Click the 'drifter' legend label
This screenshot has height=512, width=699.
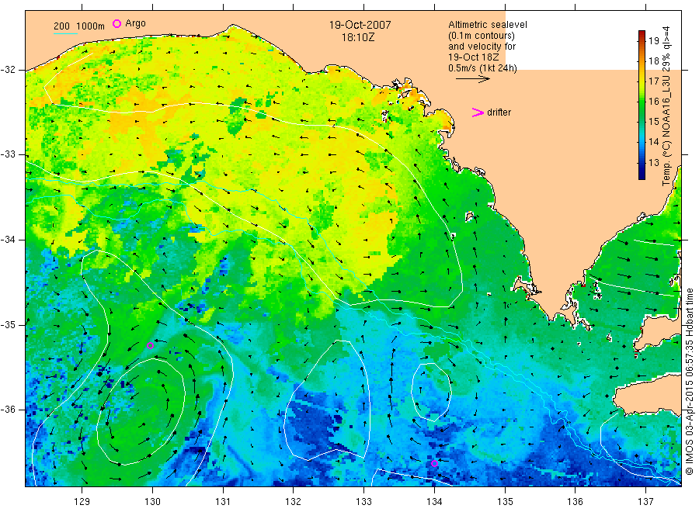(499, 112)
